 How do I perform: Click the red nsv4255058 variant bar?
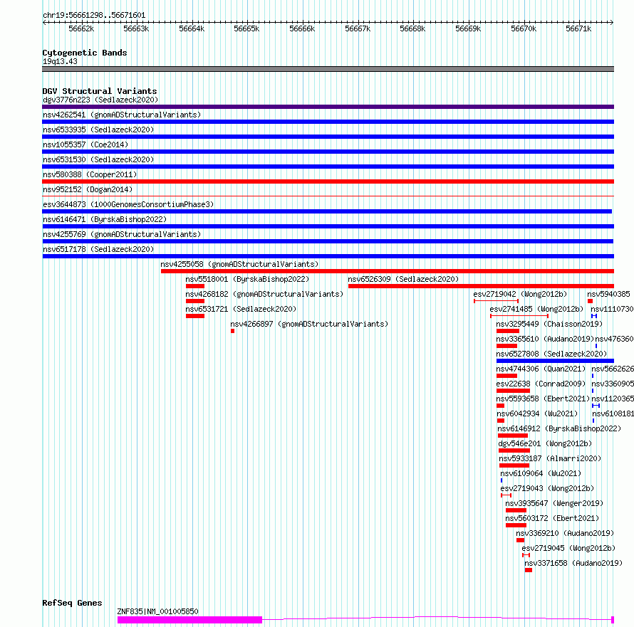pyautogui.click(x=388, y=271)
